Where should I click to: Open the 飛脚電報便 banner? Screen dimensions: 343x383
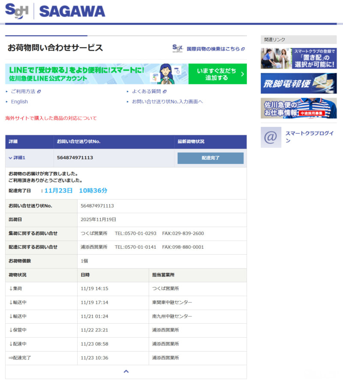click(298, 83)
